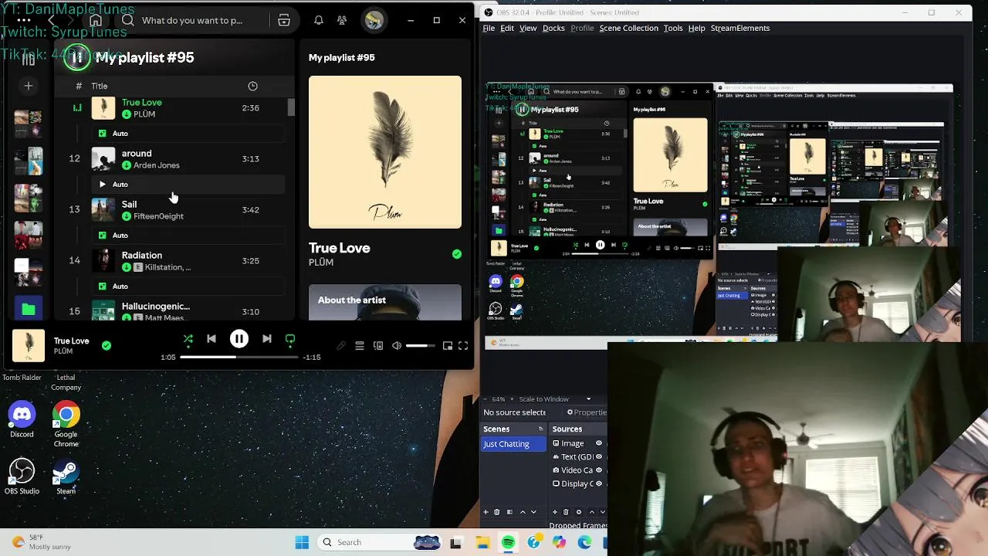
Task: Open OBS View menu
Action: point(528,28)
